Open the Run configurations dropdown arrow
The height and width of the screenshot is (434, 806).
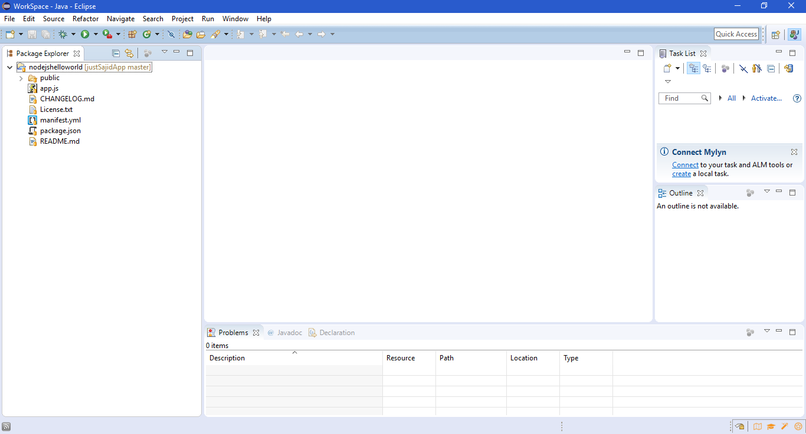pos(96,34)
